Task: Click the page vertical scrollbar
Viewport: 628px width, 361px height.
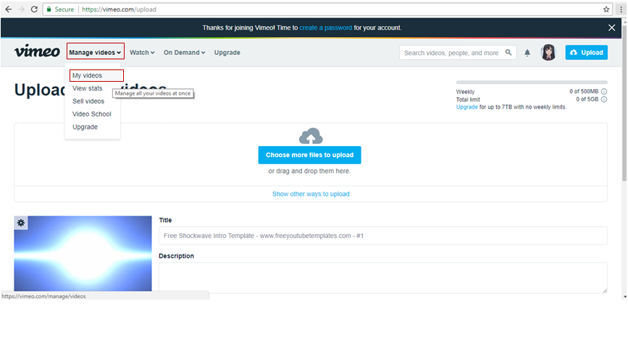Action: pyautogui.click(x=624, y=103)
